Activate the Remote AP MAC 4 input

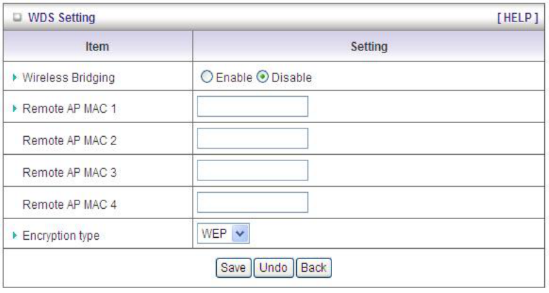point(252,202)
